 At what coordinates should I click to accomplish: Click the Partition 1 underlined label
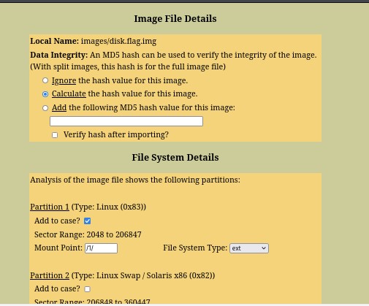point(50,207)
